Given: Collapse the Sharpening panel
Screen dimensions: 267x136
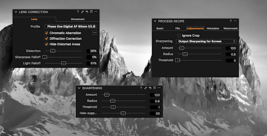Looking at the screenshot, I should [79, 88].
